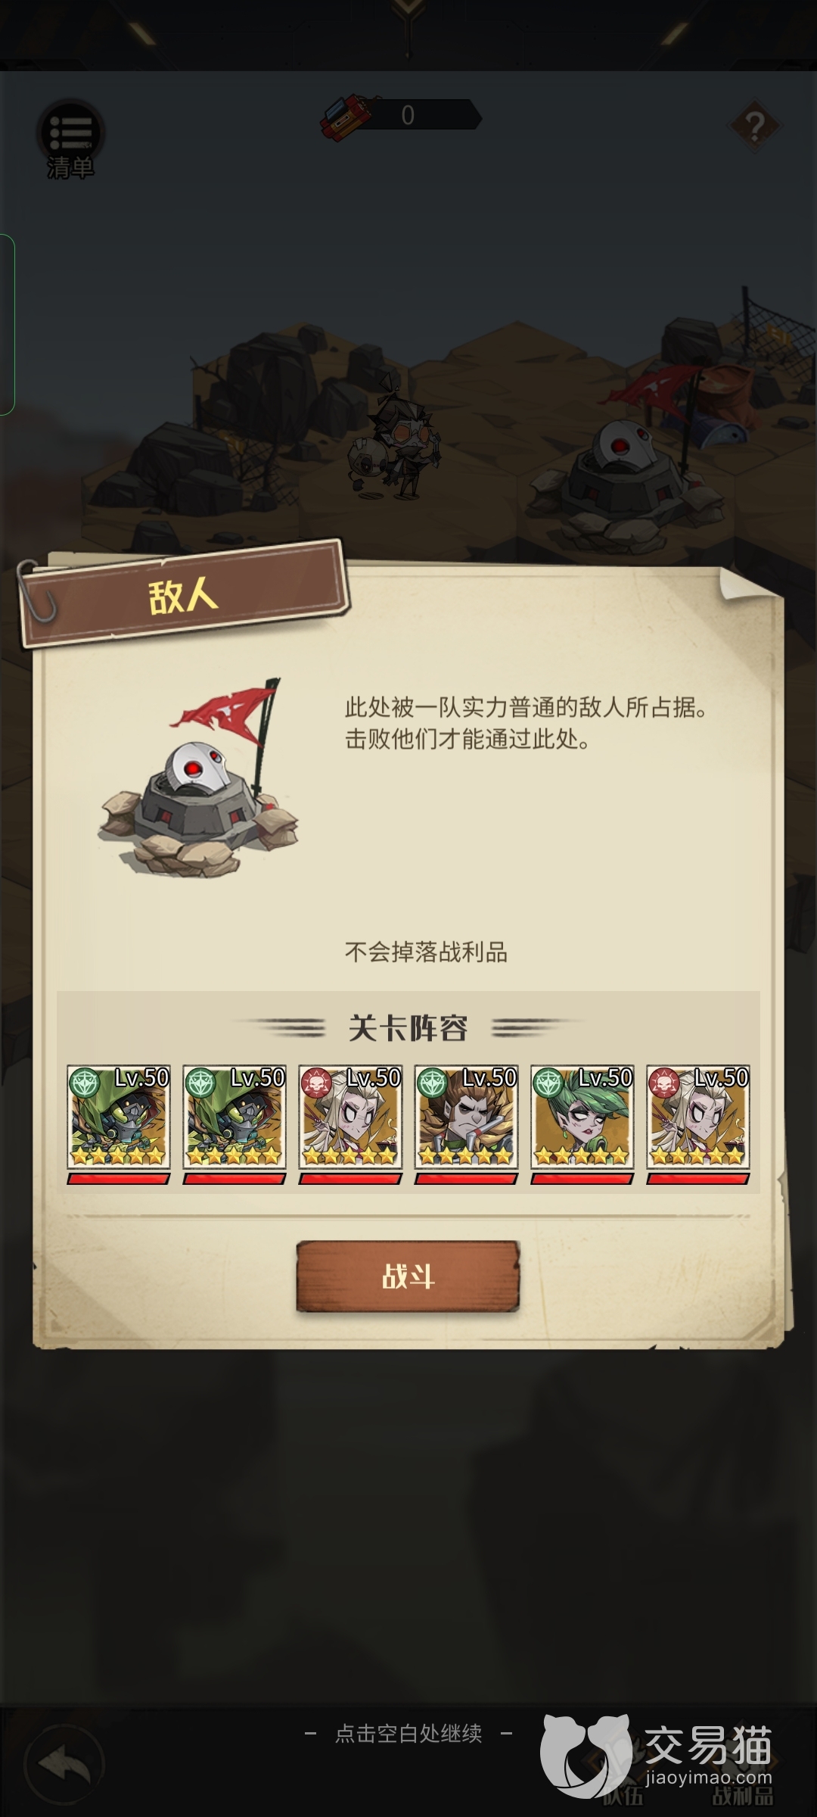Tap 点击空白处继续 to continue

(408, 1733)
